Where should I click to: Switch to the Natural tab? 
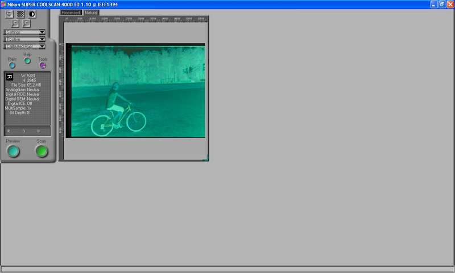click(x=91, y=12)
